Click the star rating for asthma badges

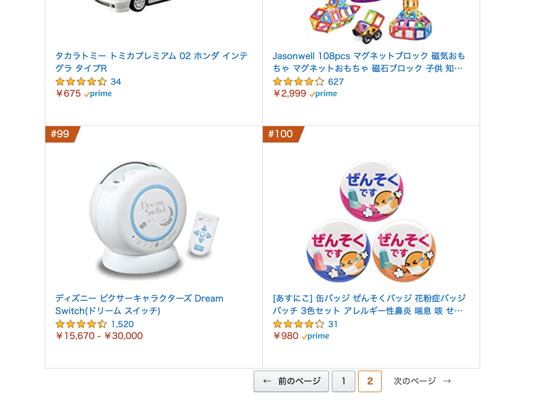tap(299, 324)
